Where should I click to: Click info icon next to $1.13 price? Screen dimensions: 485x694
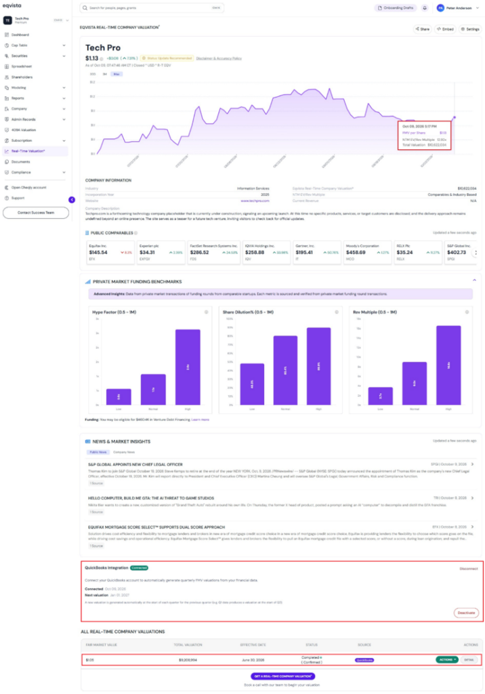tap(102, 59)
